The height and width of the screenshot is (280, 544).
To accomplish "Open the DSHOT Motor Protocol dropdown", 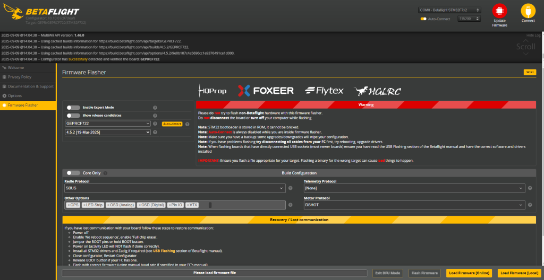I will pyautogui.click(x=414, y=205).
